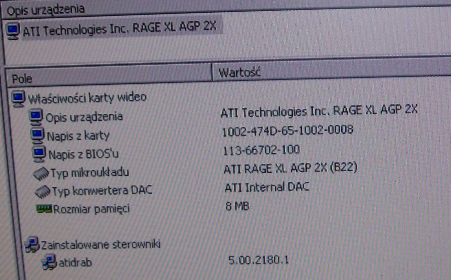
Task: Click BIOS value 113-66702-100
Action: click(261, 150)
